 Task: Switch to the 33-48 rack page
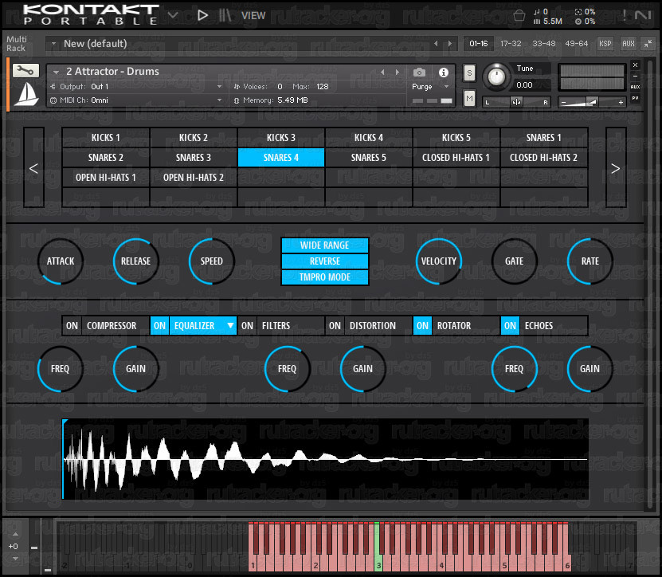click(x=544, y=44)
